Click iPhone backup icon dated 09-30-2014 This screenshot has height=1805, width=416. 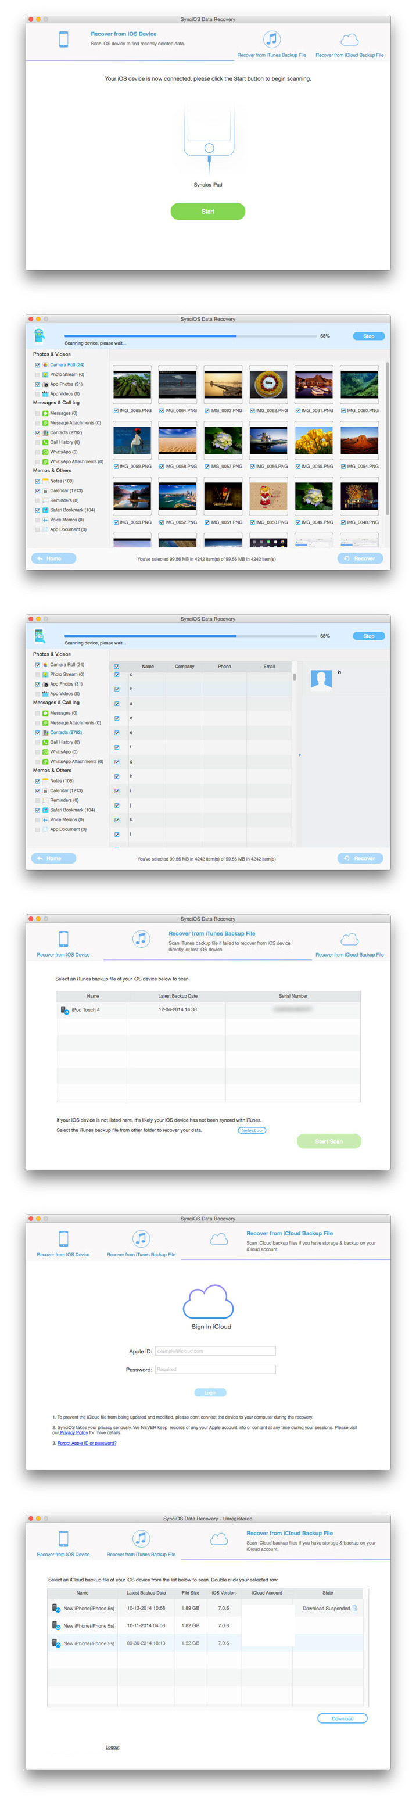tap(56, 1642)
